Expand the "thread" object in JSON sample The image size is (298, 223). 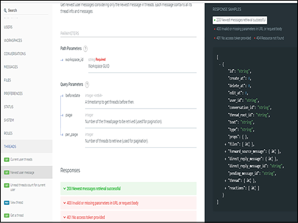tap(225, 181)
